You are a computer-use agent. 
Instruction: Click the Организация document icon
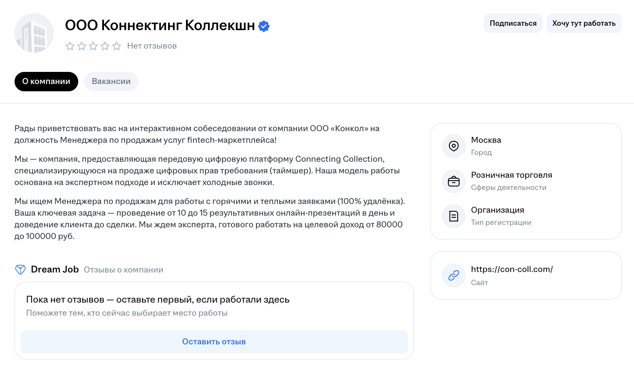454,216
